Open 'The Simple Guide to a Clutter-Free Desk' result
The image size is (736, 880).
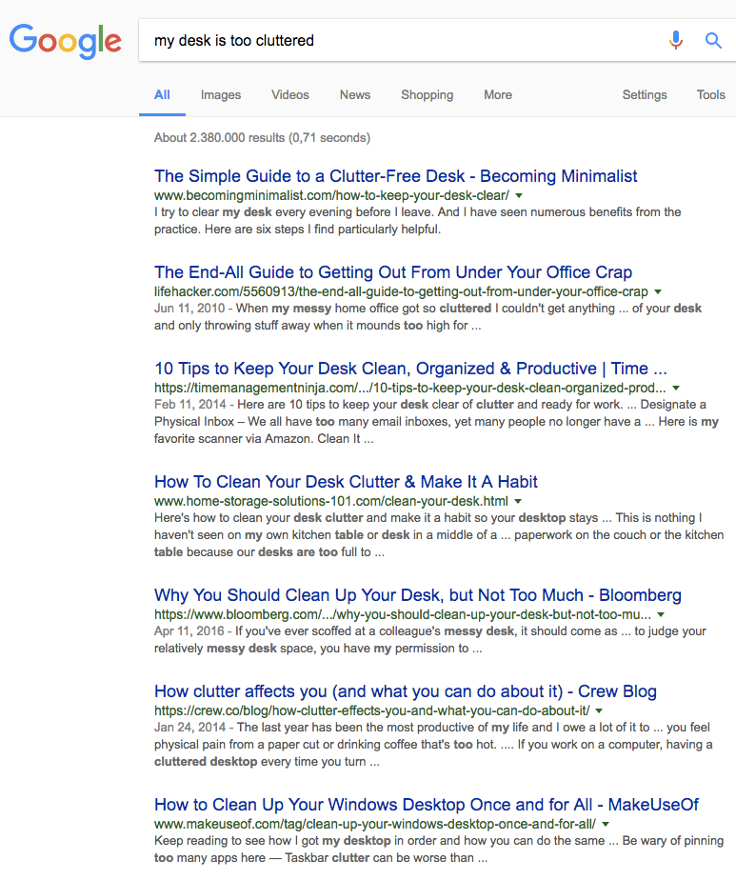pos(395,176)
